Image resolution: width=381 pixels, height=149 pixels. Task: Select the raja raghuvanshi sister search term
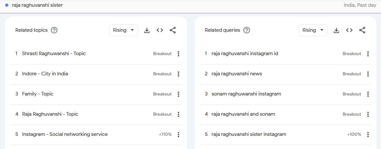[37, 5]
